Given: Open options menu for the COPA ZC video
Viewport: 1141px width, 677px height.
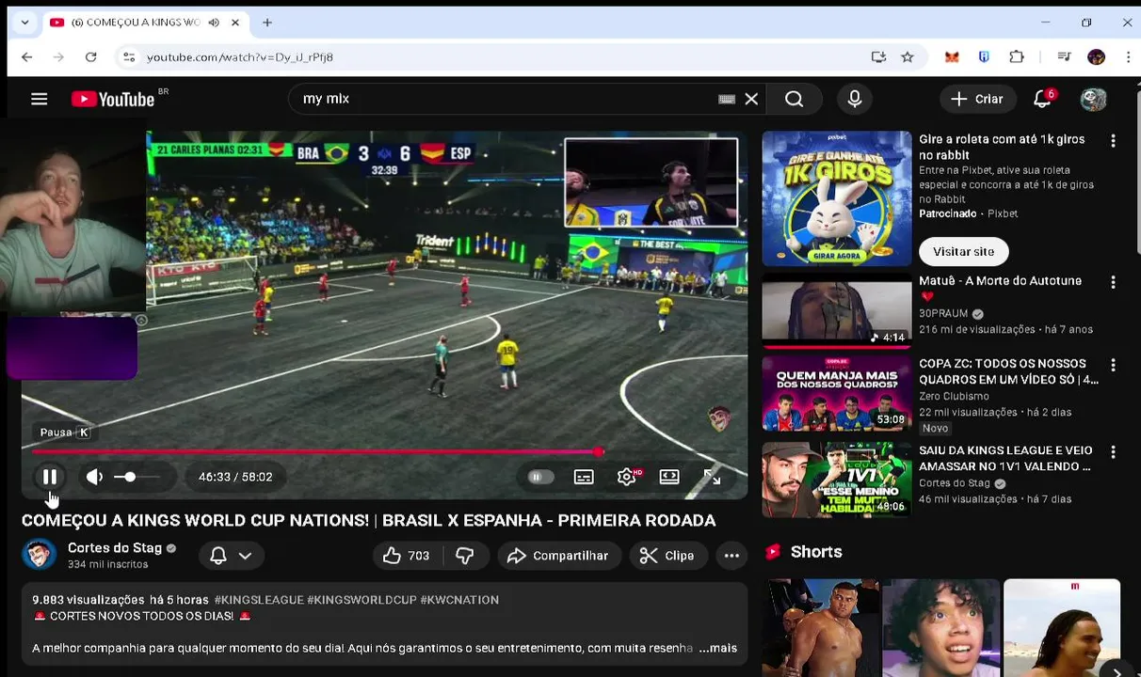Looking at the screenshot, I should [x=1113, y=365].
